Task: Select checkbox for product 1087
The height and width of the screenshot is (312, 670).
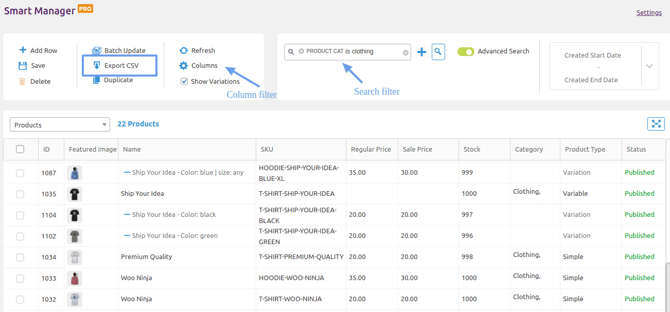Action: point(20,173)
